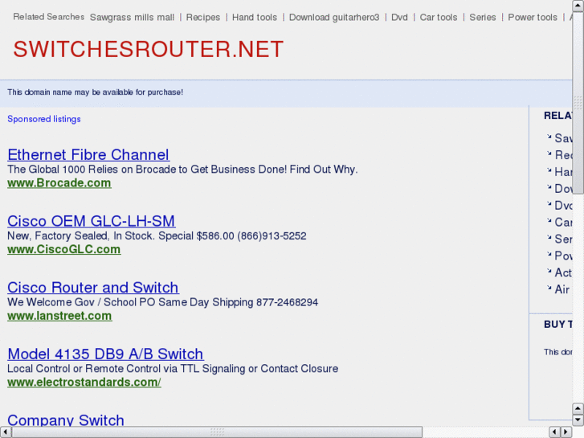Click sidebar arrow icon beside 'Air'
This screenshot has height=438, width=584.
(x=549, y=288)
